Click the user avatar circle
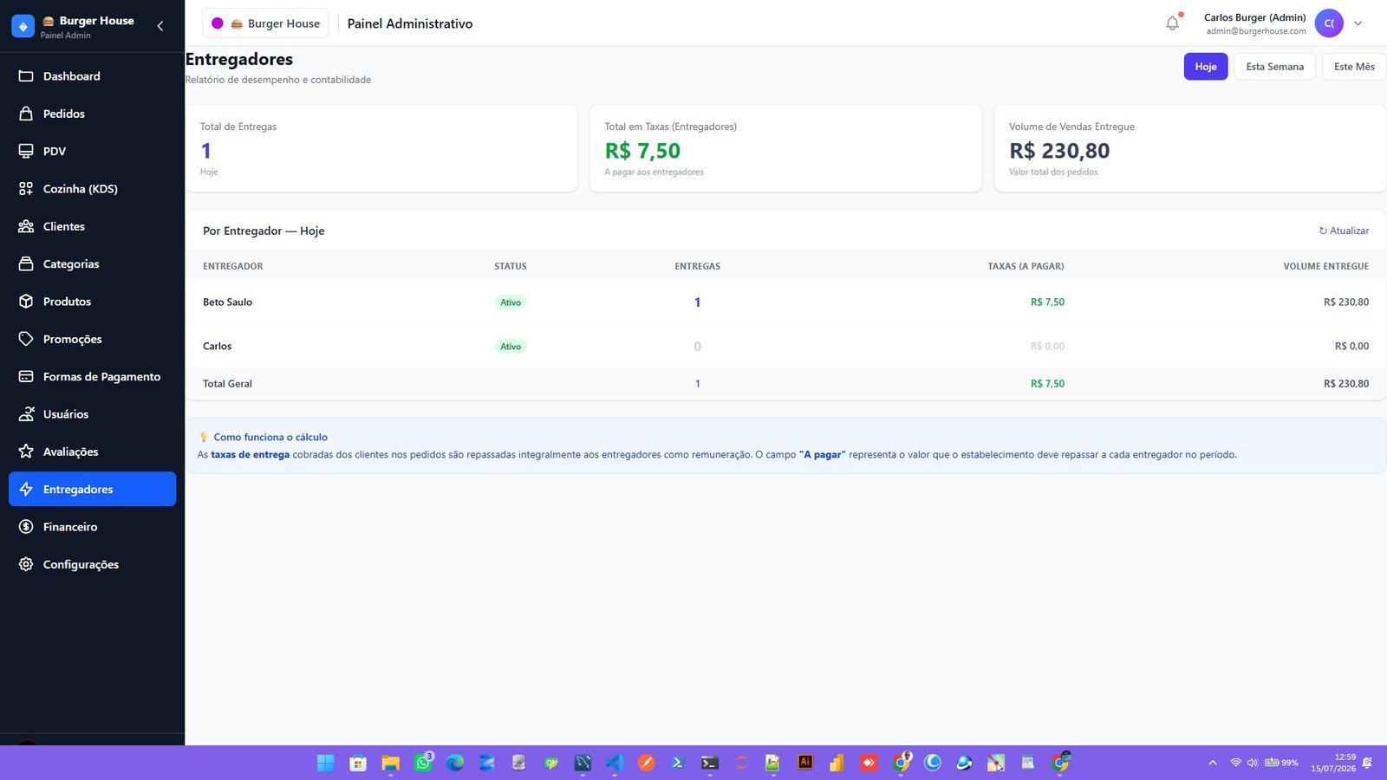 1329,23
